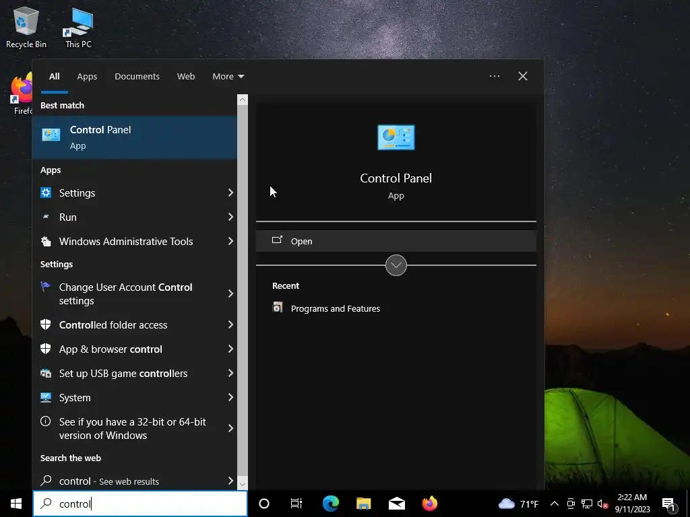Viewport: 690px width, 517px height.
Task: Click the search box containing control
Action: coord(140,504)
